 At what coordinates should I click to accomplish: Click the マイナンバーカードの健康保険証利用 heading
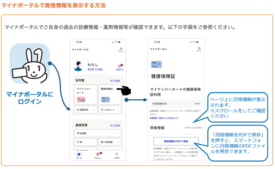[x=175, y=92]
